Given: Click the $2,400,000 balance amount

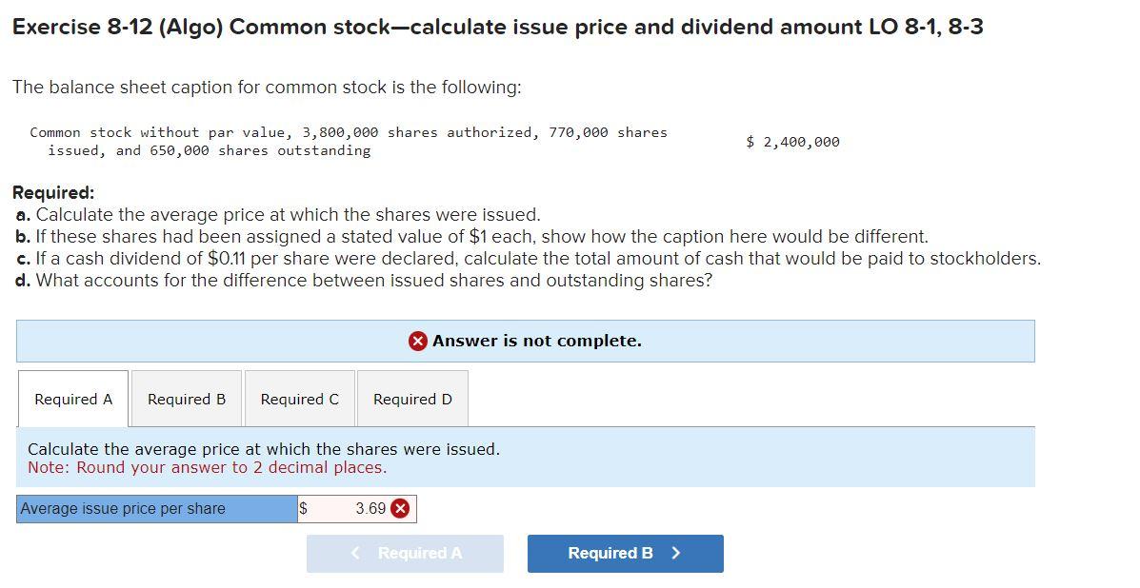Looking at the screenshot, I should pyautogui.click(x=792, y=141).
